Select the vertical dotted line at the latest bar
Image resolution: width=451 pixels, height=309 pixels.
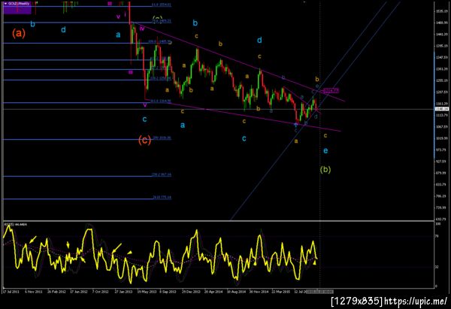320,144
